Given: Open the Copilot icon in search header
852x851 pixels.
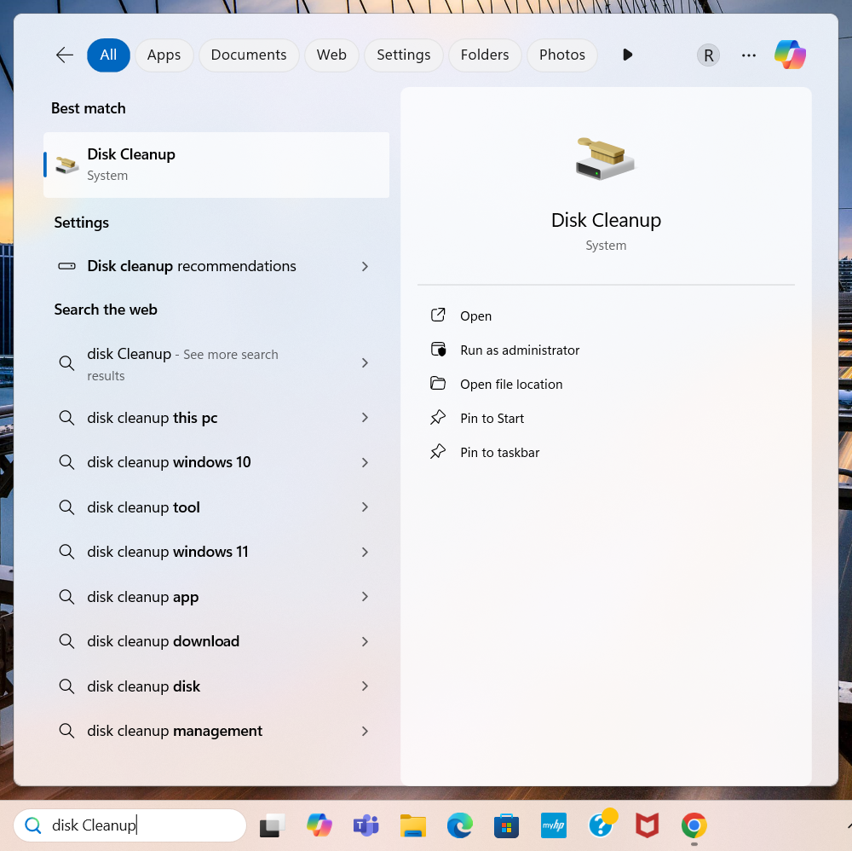Looking at the screenshot, I should (790, 55).
